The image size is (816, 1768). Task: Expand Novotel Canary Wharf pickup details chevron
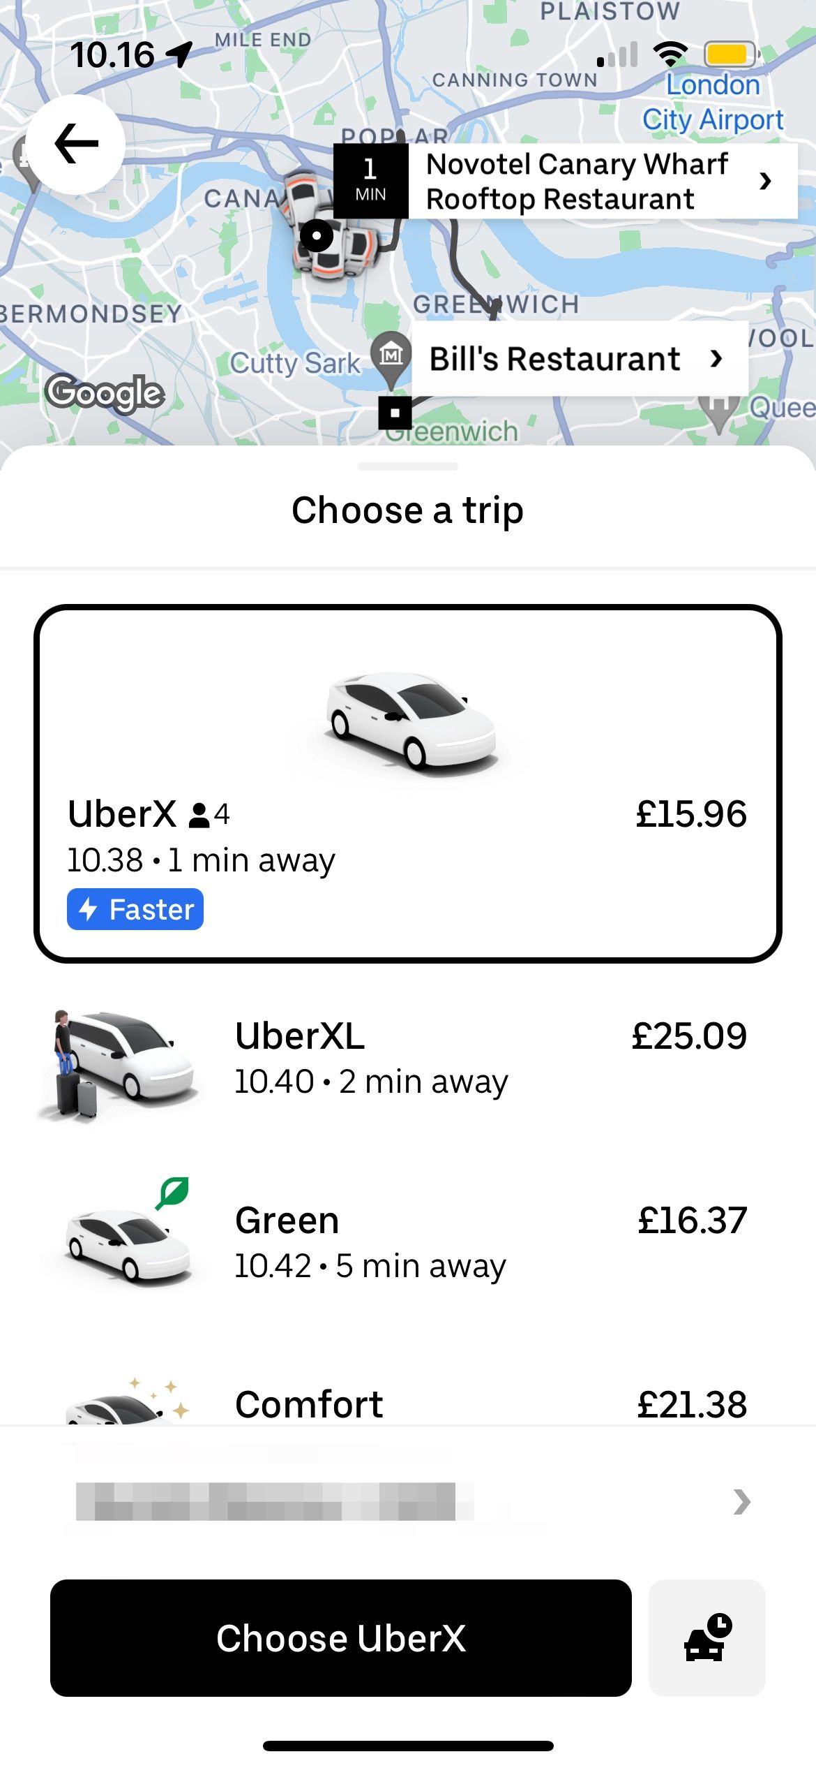tap(765, 181)
